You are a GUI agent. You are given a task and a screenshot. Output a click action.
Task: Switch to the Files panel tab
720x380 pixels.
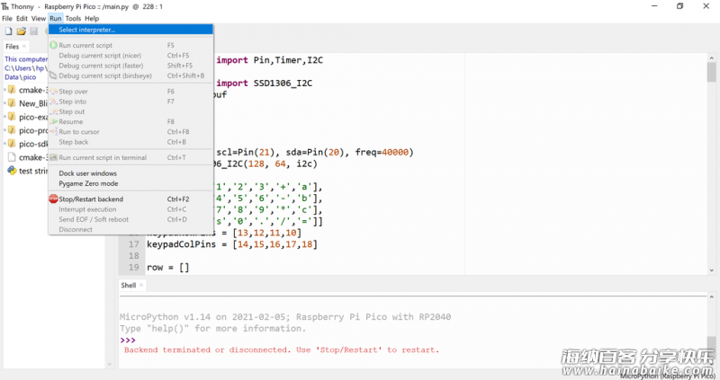tap(12, 47)
